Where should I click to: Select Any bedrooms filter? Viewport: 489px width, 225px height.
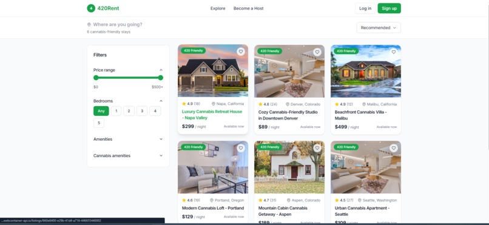(101, 111)
